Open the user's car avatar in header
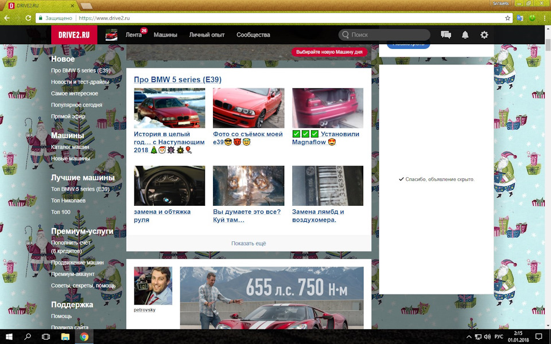The width and height of the screenshot is (551, 344). 111,35
